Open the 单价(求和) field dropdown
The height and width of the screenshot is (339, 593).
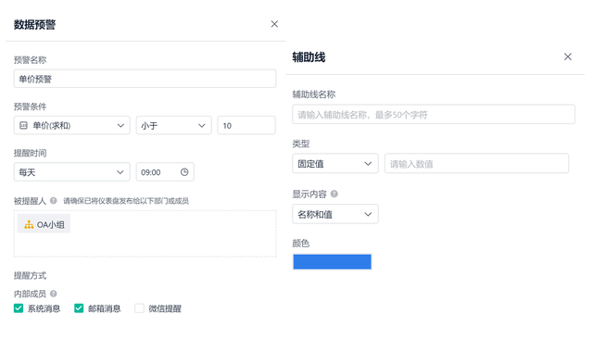click(72, 125)
